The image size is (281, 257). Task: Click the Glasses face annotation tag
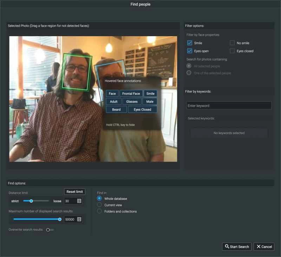click(x=132, y=101)
